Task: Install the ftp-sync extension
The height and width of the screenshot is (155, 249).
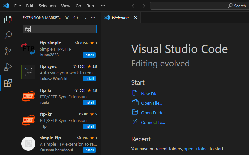Action: point(89,79)
